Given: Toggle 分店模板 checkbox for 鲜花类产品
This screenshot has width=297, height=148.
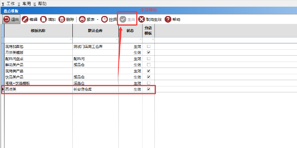Looking at the screenshot, I should [149, 65].
